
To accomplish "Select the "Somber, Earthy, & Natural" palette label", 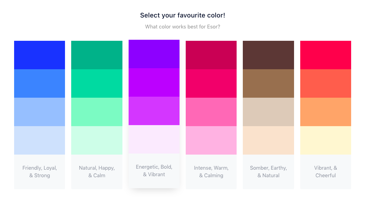I will click(268, 172).
